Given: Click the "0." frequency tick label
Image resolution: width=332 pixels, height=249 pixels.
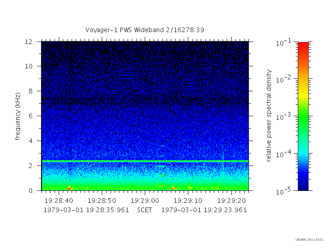Looking at the screenshot, I should coord(31,190).
